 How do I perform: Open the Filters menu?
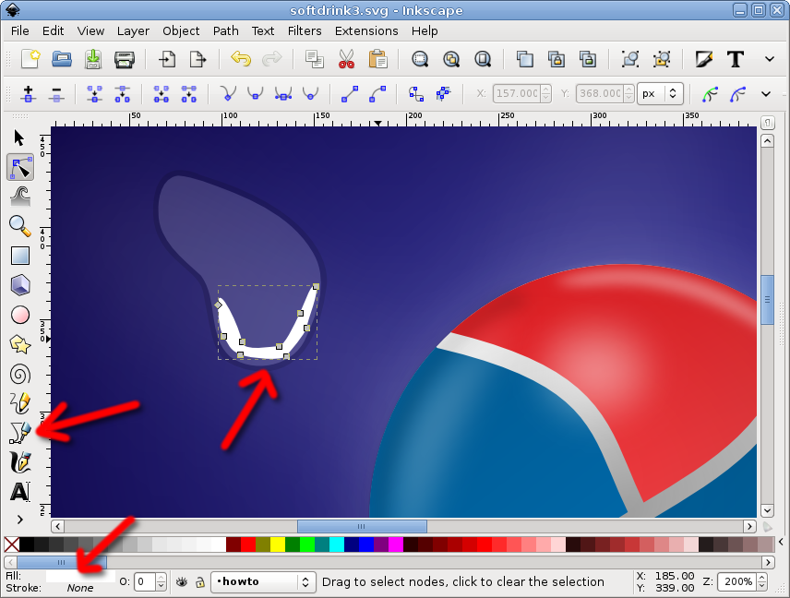click(305, 31)
